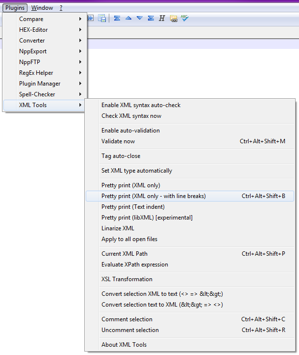The width and height of the screenshot is (299, 355).
Task: Choose Linarize XML
Action: (190, 228)
